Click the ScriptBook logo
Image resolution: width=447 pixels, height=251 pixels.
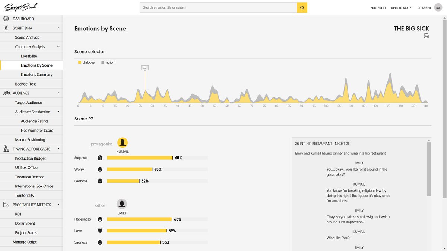21,7
